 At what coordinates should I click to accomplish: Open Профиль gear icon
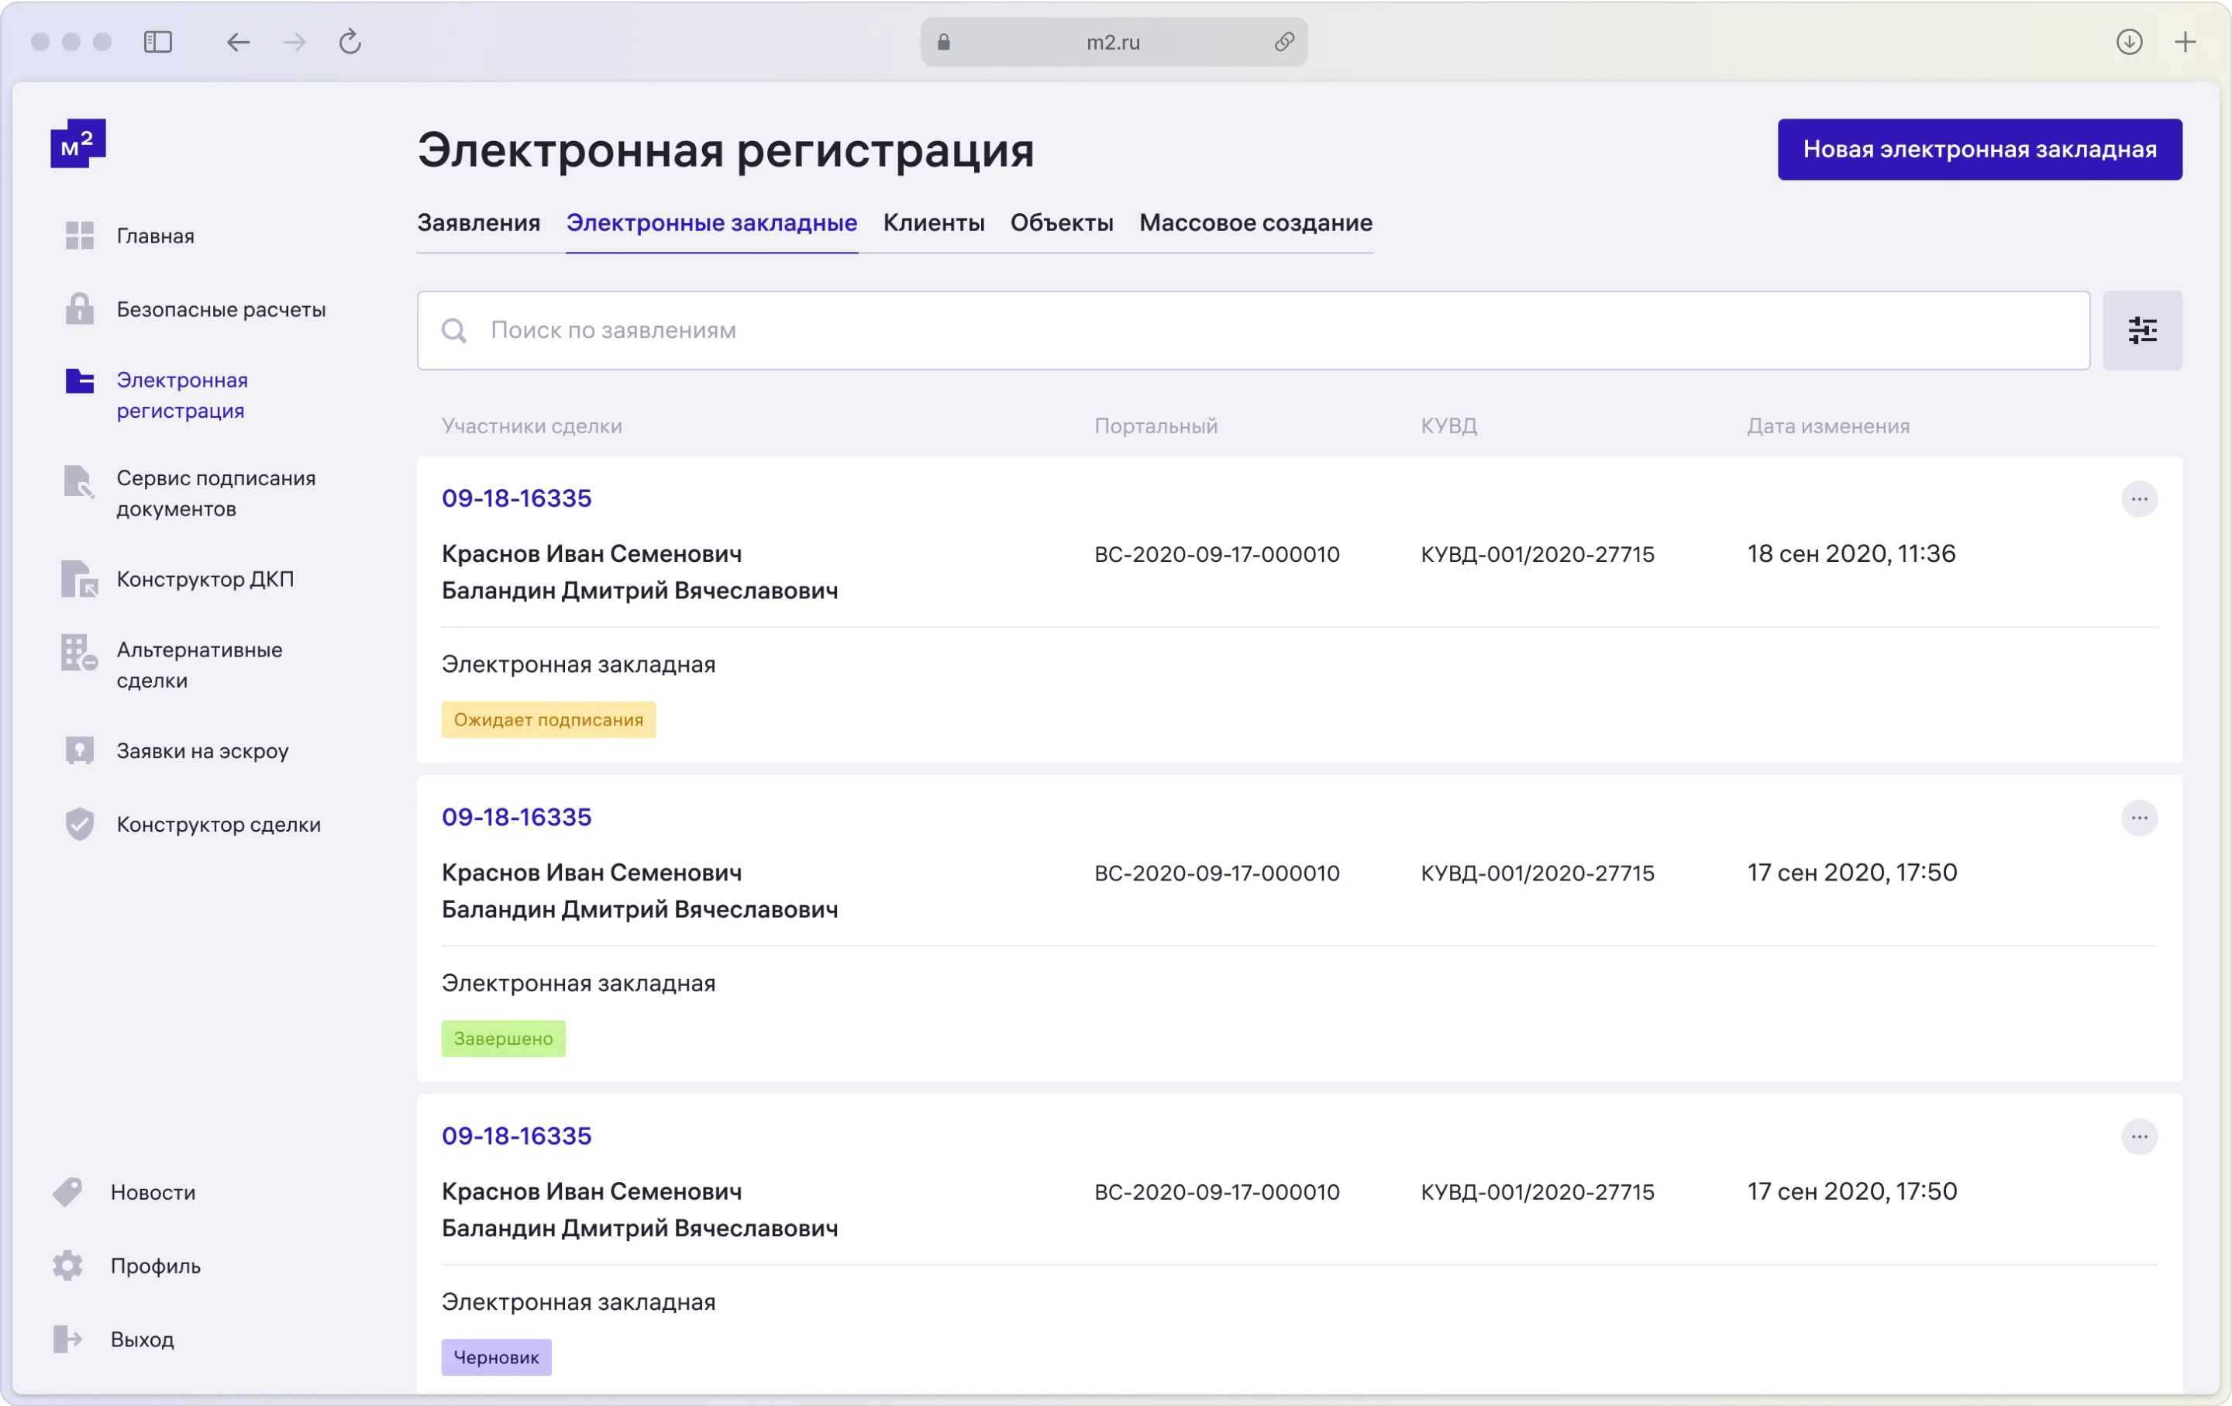coord(67,1265)
